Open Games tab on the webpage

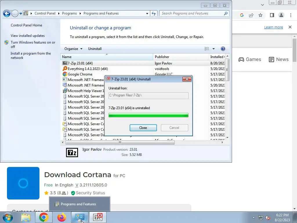(250, 59)
